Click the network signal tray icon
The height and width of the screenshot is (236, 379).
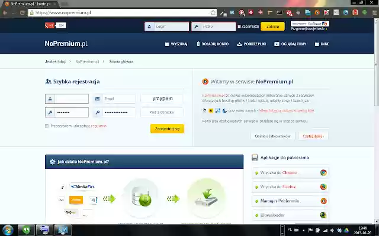pos(325,231)
